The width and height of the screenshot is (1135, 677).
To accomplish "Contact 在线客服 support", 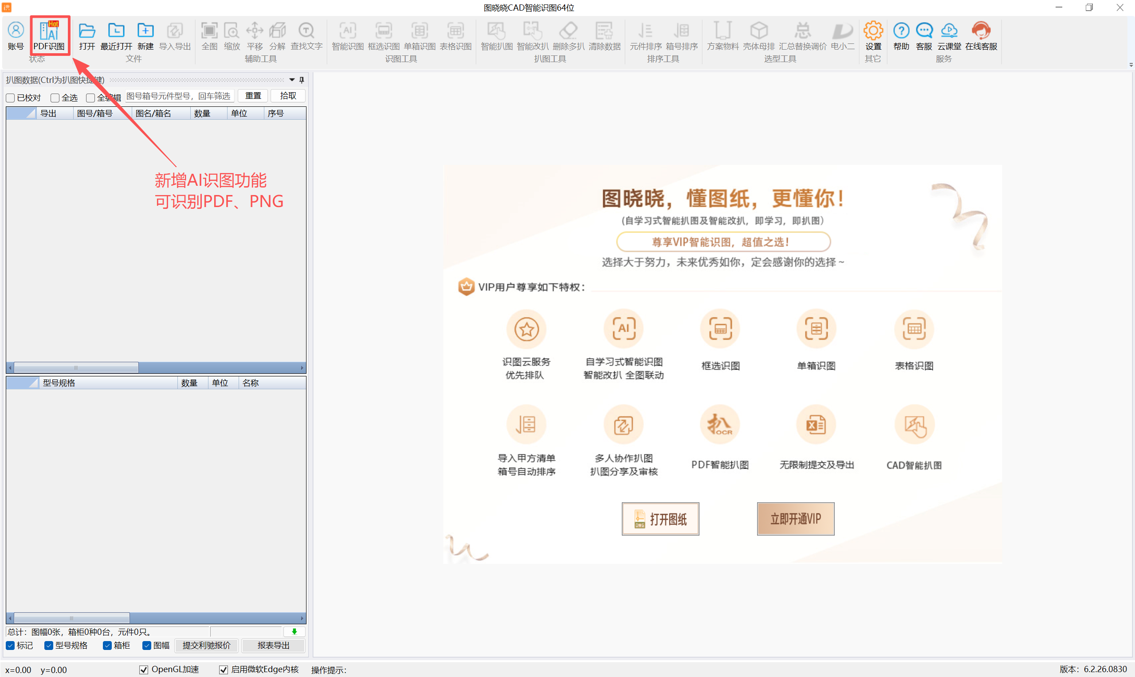I will coord(981,35).
